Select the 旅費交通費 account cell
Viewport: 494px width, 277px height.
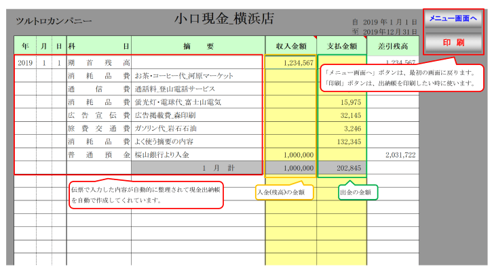[x=98, y=128]
